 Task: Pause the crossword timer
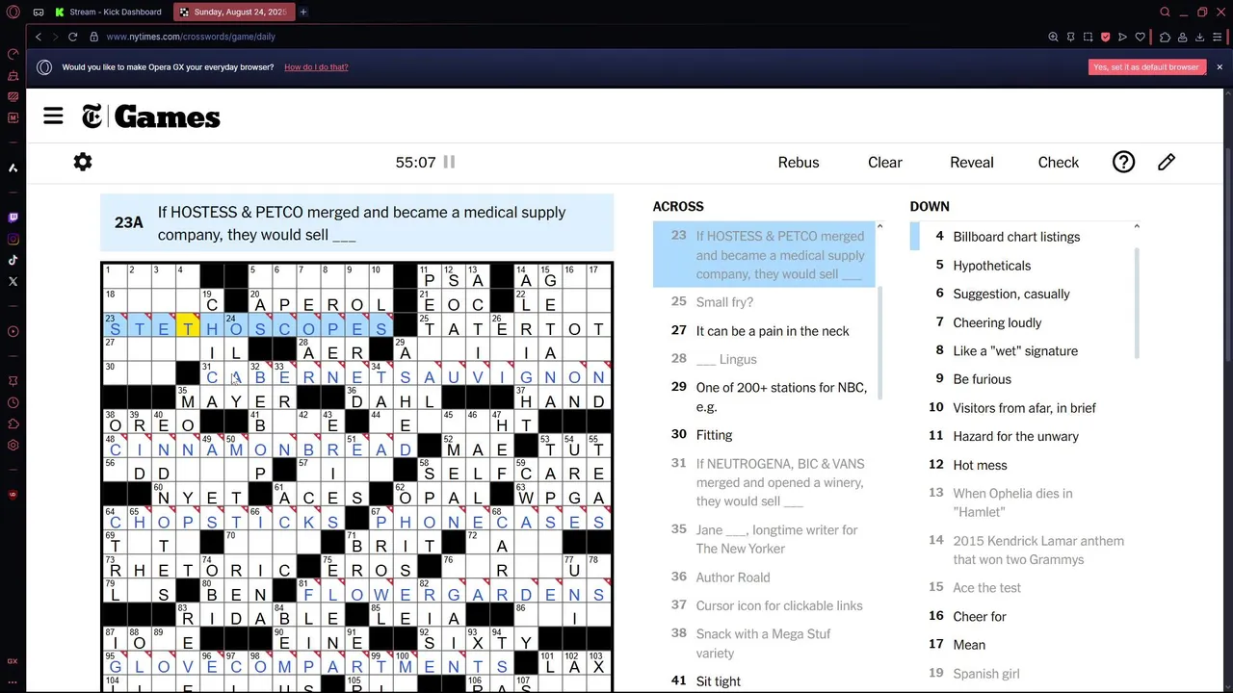[x=449, y=162]
